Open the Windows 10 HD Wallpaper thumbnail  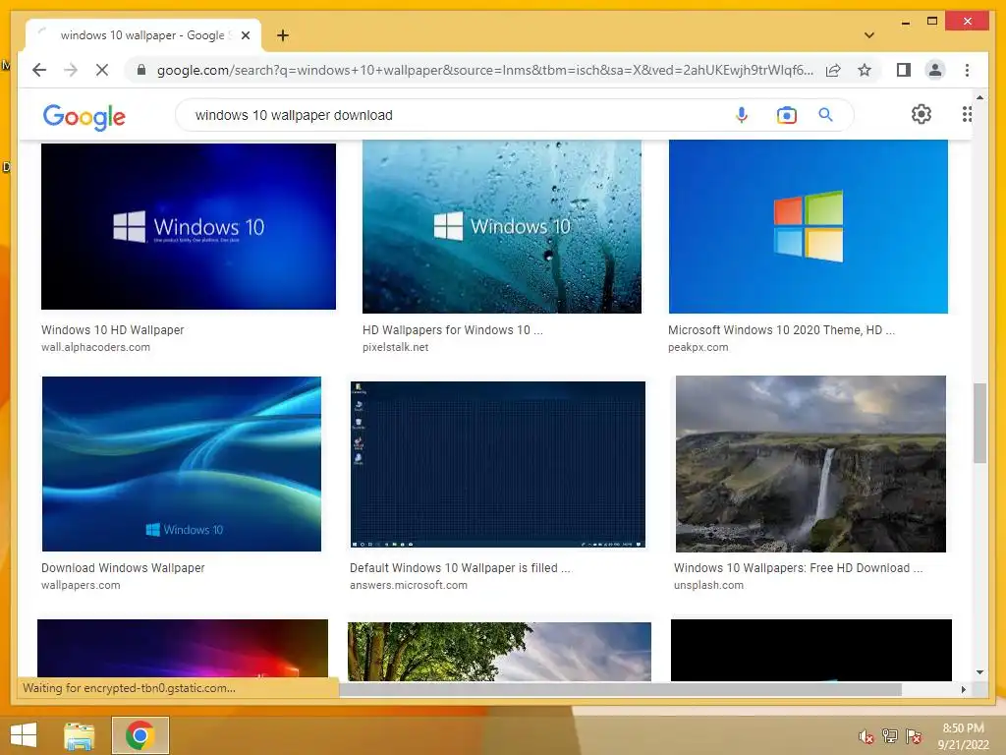189,226
